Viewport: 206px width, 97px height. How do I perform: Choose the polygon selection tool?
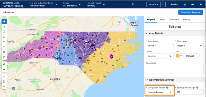4,42
